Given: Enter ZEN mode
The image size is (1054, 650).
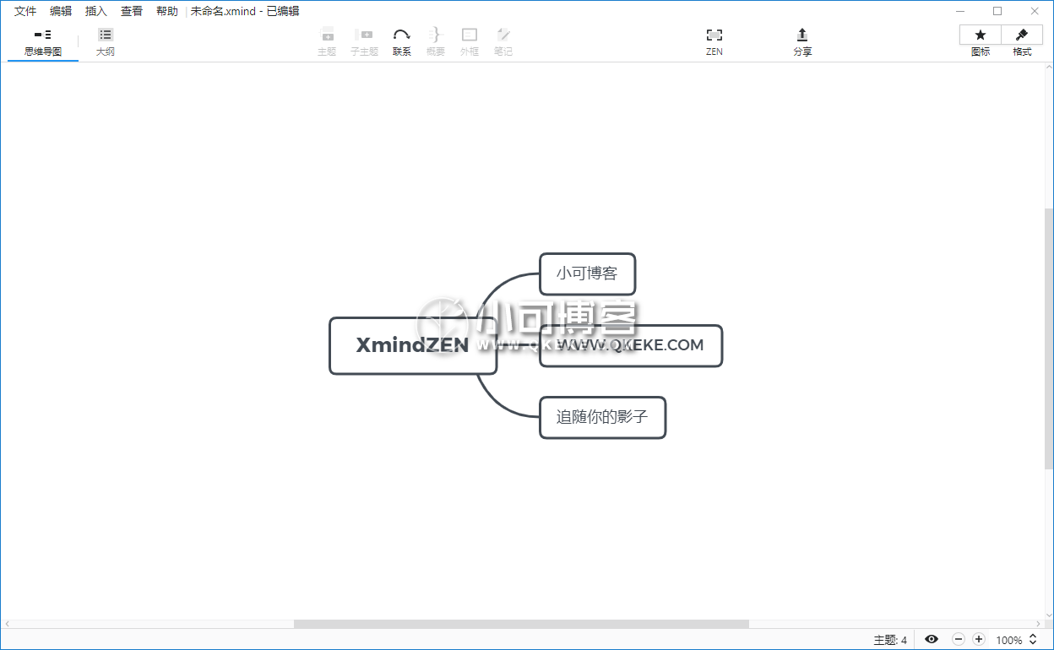Looking at the screenshot, I should tap(714, 42).
